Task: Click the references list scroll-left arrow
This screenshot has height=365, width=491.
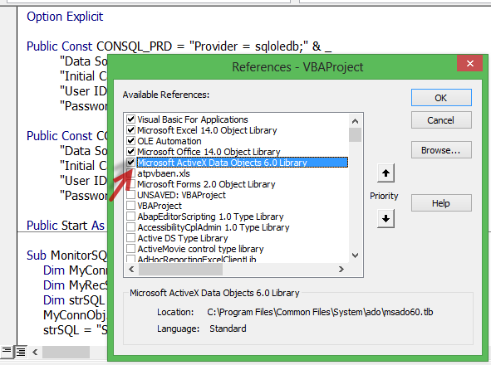Action: pyautogui.click(x=131, y=269)
